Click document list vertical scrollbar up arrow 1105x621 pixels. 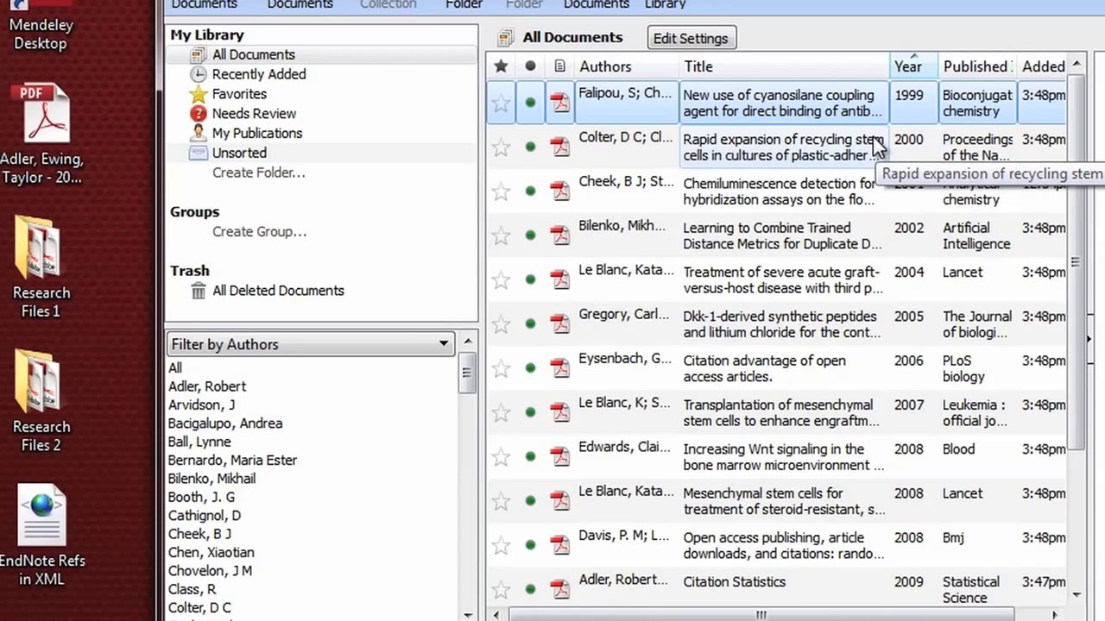point(1076,66)
